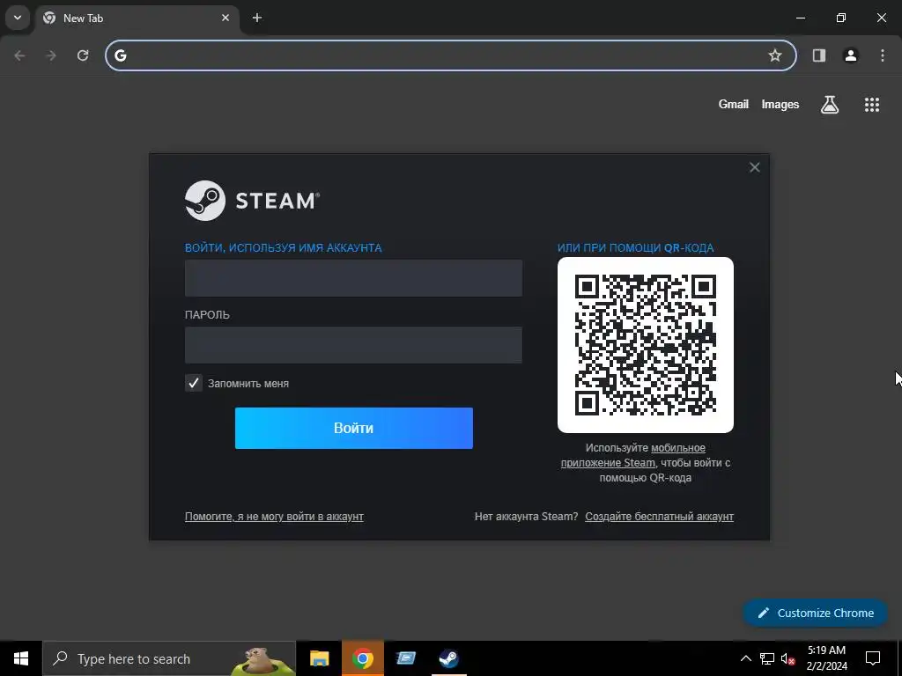
Task: Switch to Chrome in the taskbar
Action: point(362,658)
